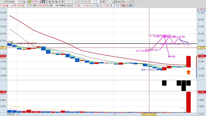The height and width of the screenshot is (116, 206).
Task: Click the 16,800 magenta target label
Action: pyautogui.click(x=172, y=57)
